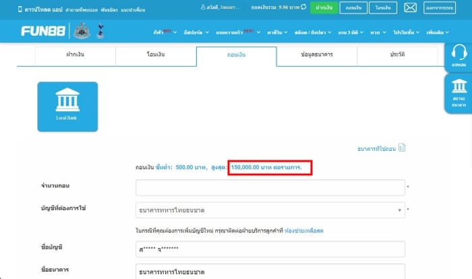The image size is (472, 279).
Task: Switch to the โอนเงิน (transfer) tab
Action: (x=156, y=55)
